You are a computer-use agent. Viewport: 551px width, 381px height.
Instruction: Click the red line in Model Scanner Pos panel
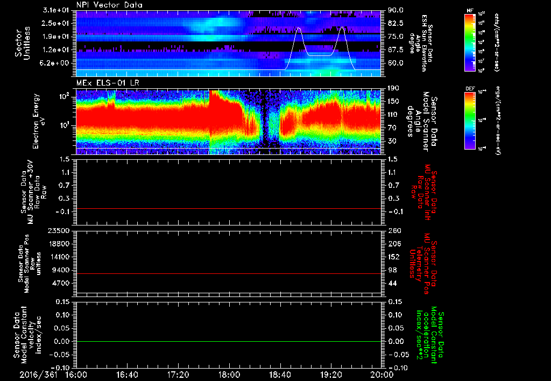tap(228, 273)
